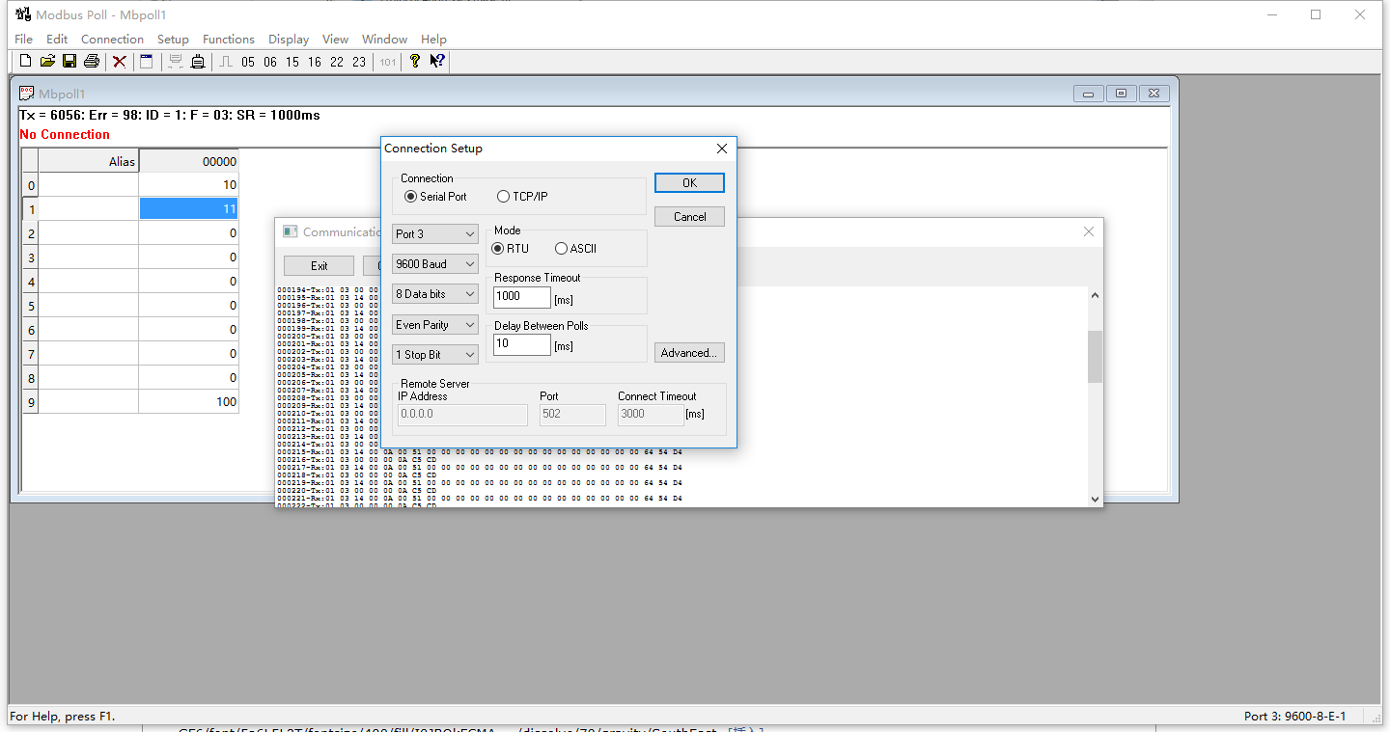The height and width of the screenshot is (732, 1390).
Task: Select function 06 in toolbar
Action: (x=270, y=62)
